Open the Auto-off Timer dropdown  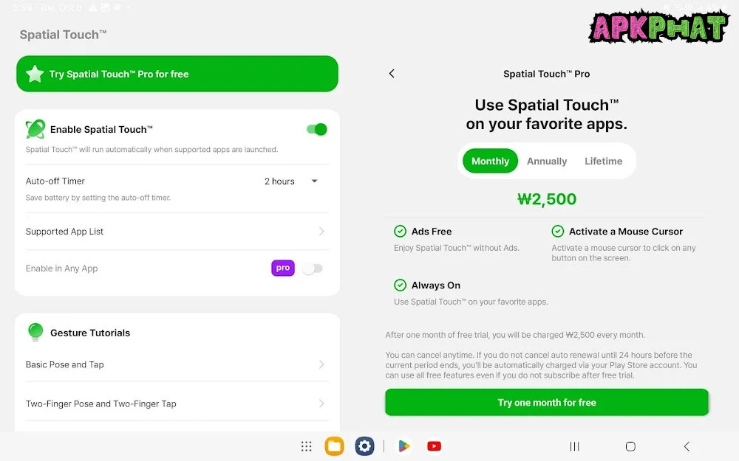(x=290, y=181)
